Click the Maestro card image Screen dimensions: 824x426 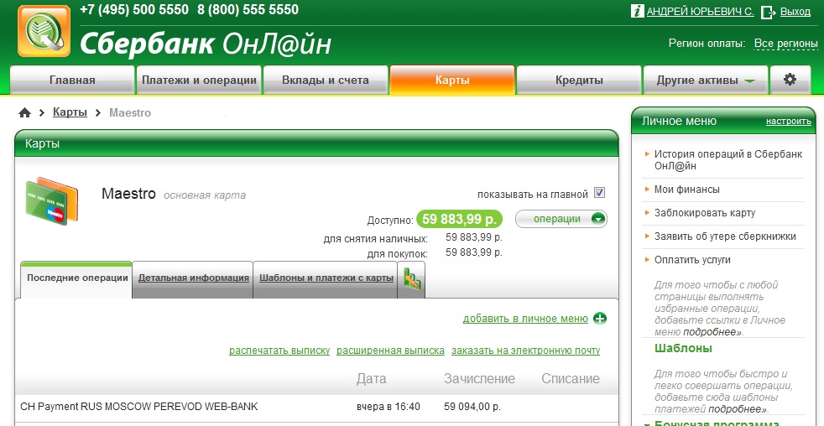[51, 201]
